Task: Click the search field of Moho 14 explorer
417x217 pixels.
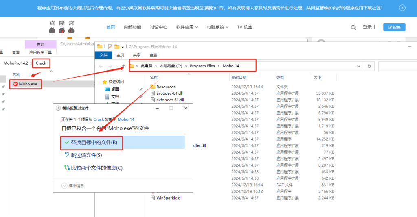Action: pos(397,66)
